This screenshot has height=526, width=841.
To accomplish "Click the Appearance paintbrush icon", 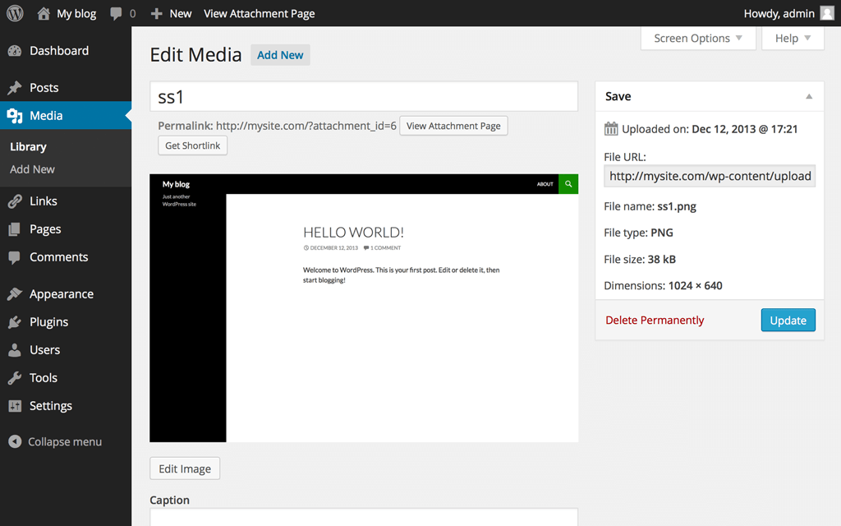I will pos(15,294).
